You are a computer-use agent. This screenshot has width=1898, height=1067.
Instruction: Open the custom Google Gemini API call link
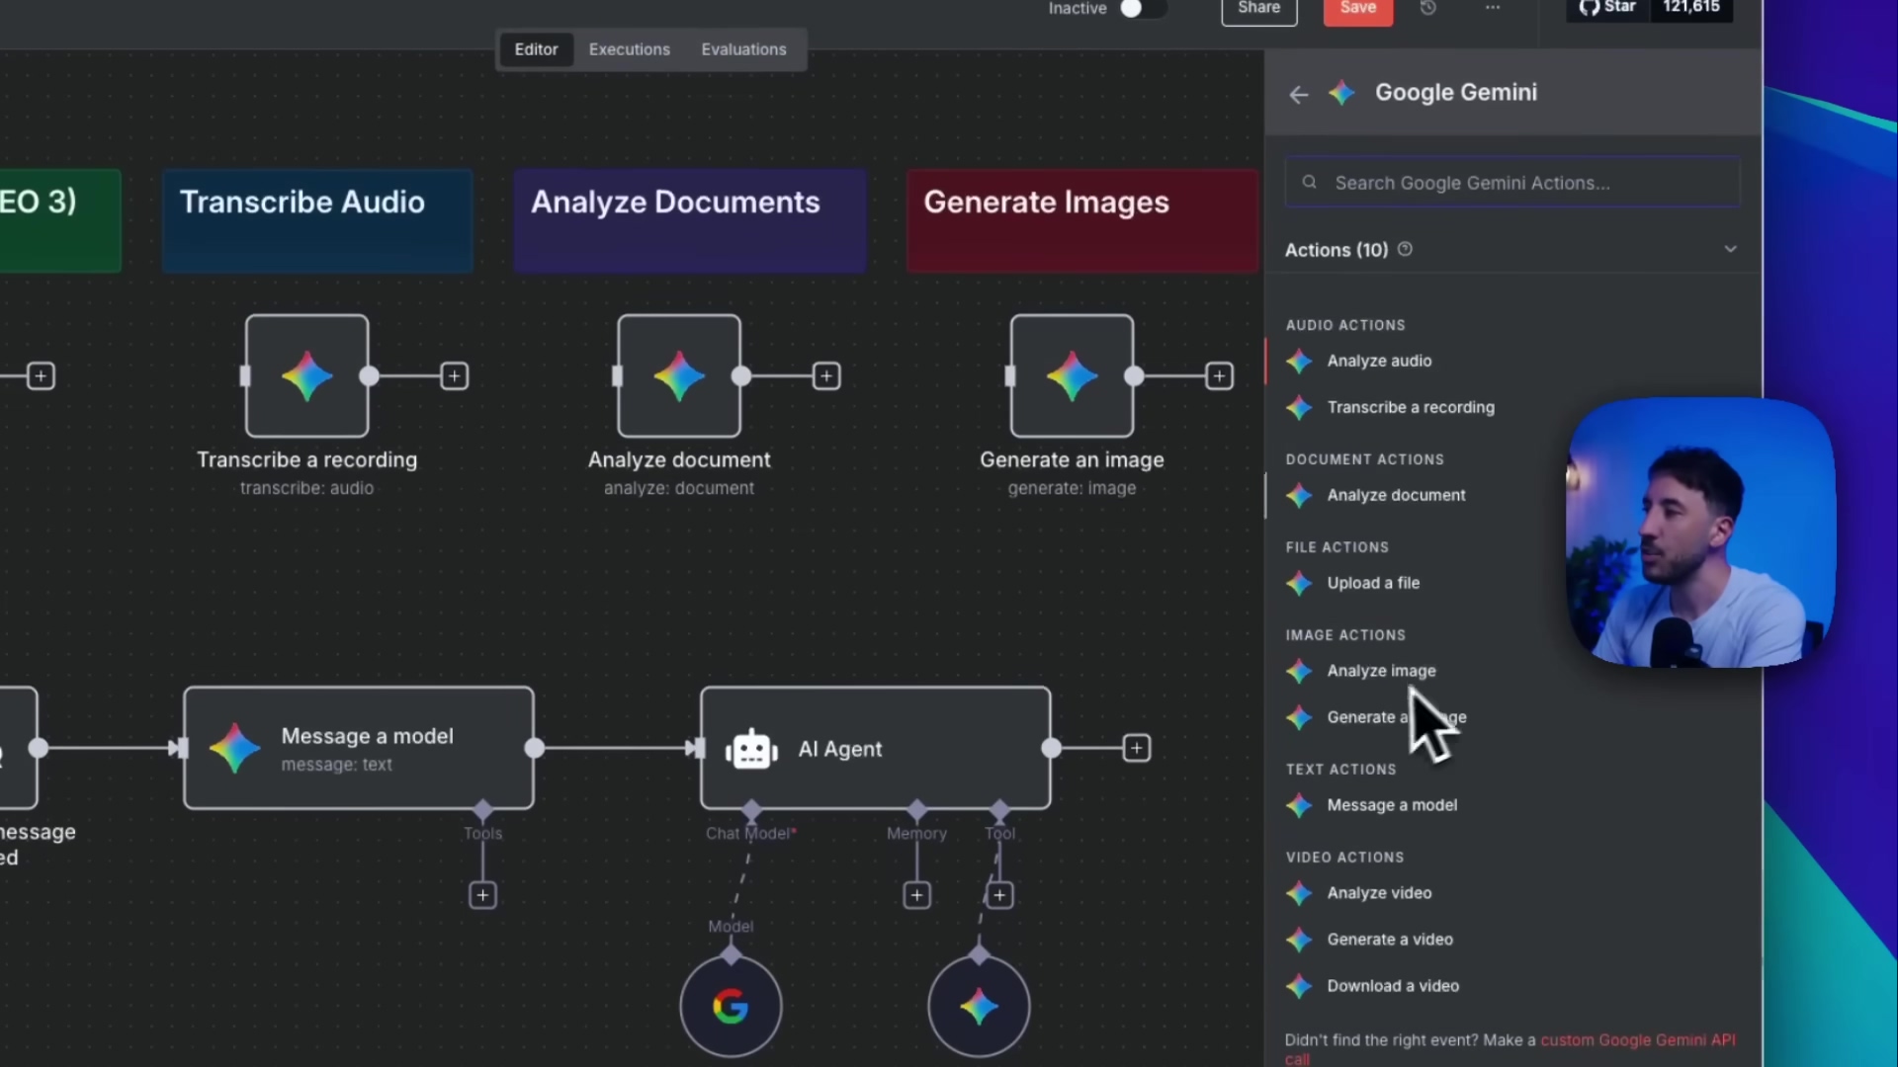coord(1638,1040)
